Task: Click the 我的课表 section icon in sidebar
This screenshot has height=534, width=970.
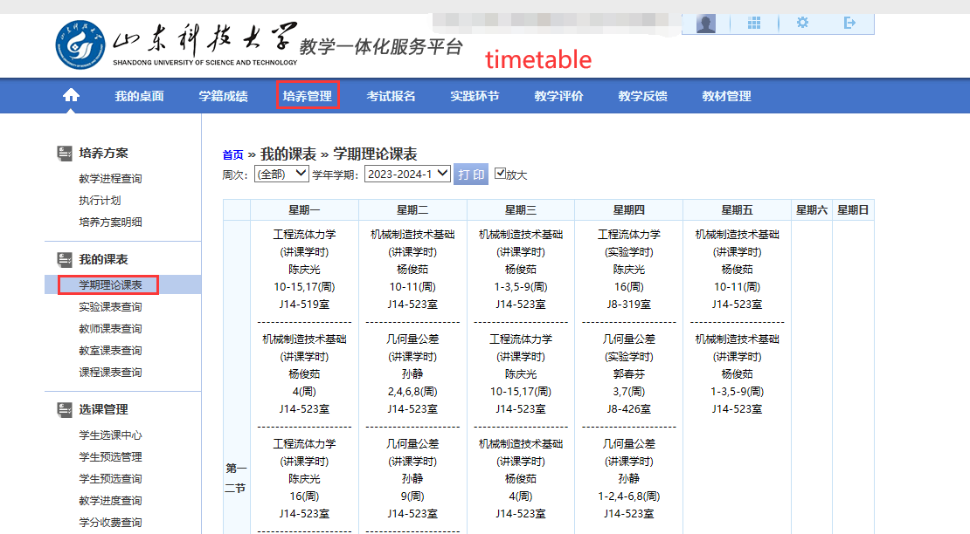Action: tap(64, 260)
